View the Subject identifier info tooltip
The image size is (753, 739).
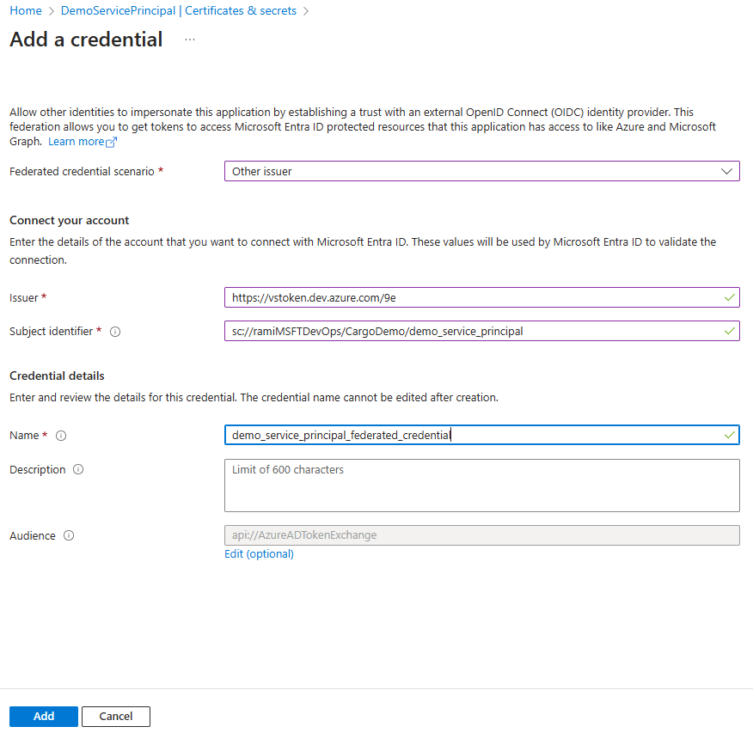coord(115,332)
